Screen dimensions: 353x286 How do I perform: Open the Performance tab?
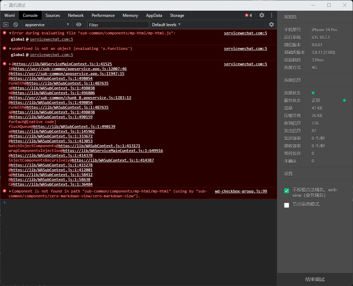pos(103,15)
